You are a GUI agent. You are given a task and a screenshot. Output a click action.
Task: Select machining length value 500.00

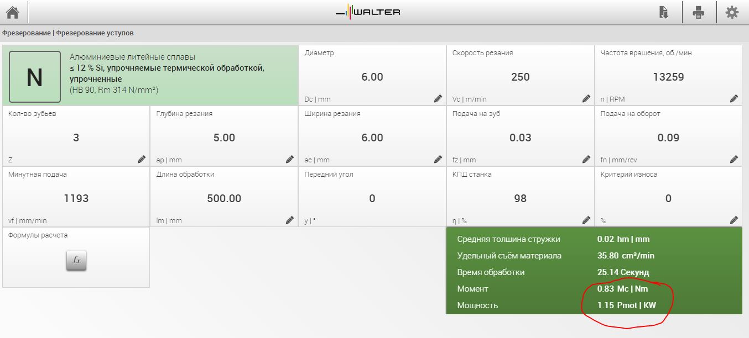tap(224, 198)
